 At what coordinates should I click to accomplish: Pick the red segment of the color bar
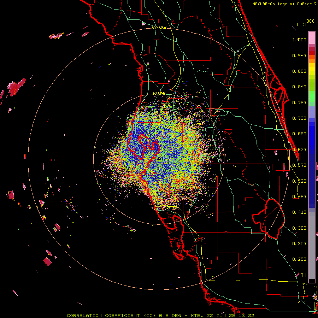(312, 53)
